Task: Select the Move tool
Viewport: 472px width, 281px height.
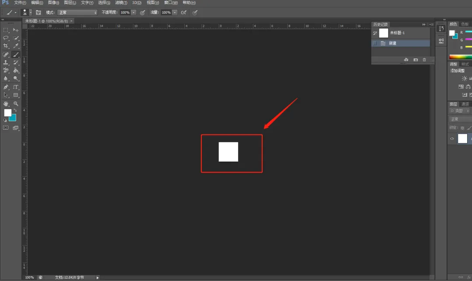Action: click(x=16, y=30)
